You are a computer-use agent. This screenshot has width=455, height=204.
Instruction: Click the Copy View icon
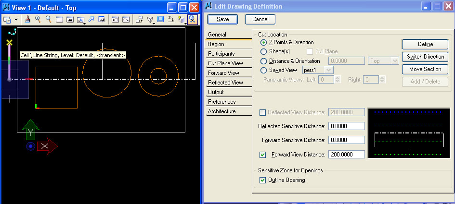[140, 20]
